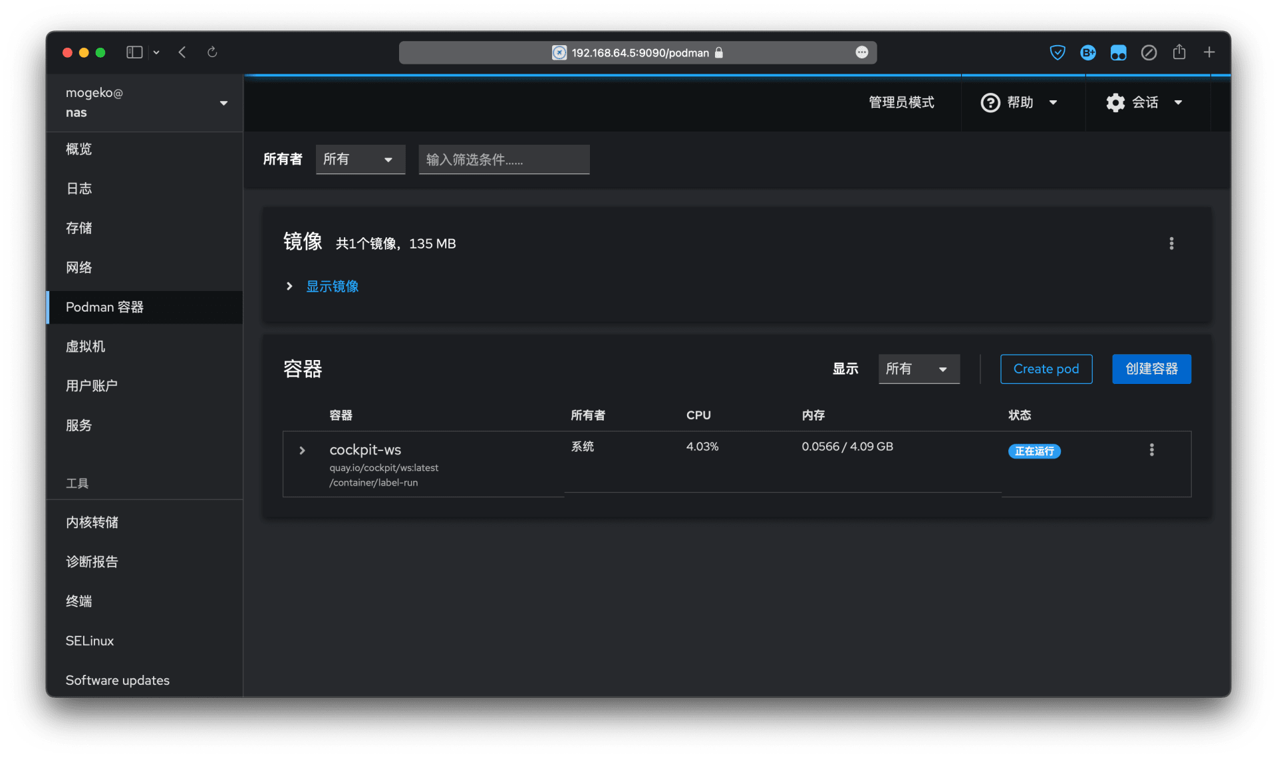Open the images section kebab menu
Image resolution: width=1277 pixels, height=758 pixels.
click(1171, 243)
